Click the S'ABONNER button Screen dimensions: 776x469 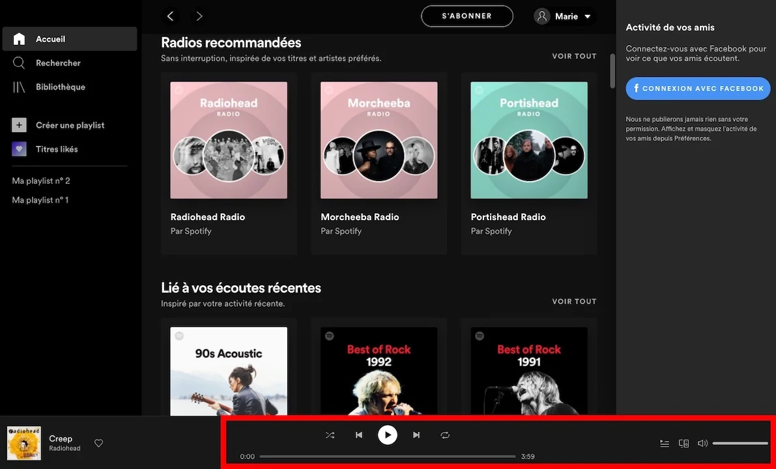tap(467, 16)
